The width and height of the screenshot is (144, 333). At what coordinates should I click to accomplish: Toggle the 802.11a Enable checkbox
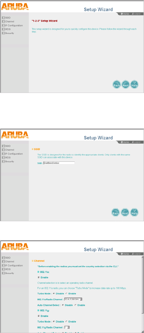(38, 278)
